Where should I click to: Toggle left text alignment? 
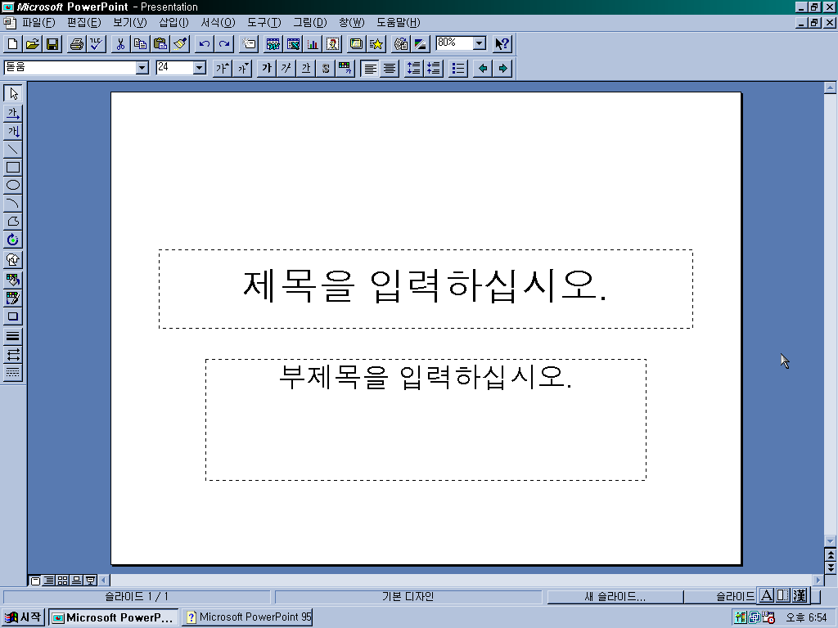pyautogui.click(x=370, y=68)
